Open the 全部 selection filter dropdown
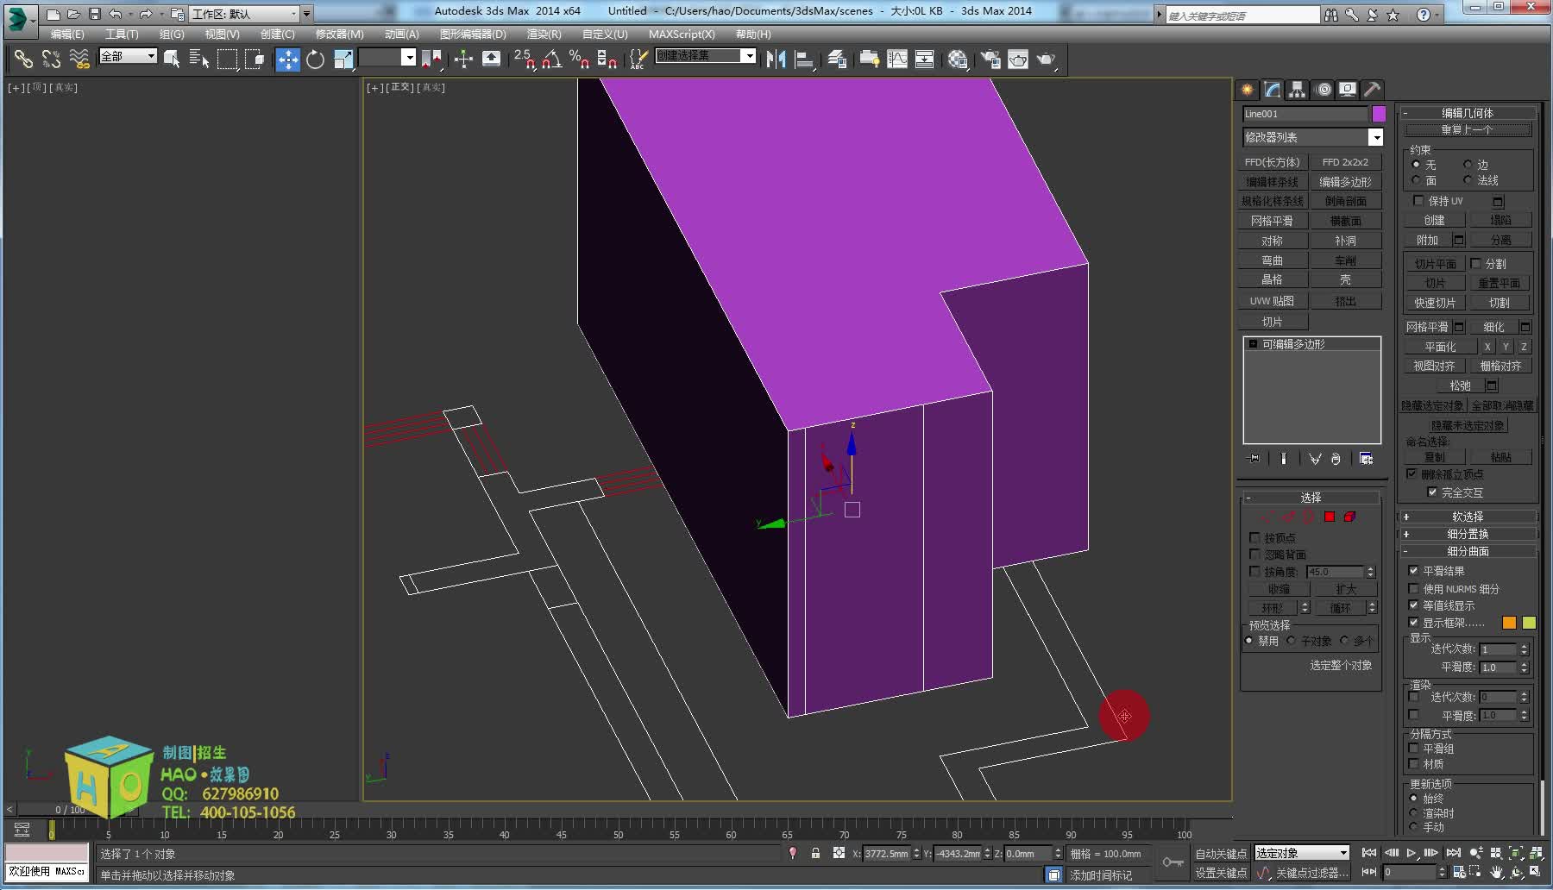This screenshot has height=890, width=1553. (x=129, y=56)
